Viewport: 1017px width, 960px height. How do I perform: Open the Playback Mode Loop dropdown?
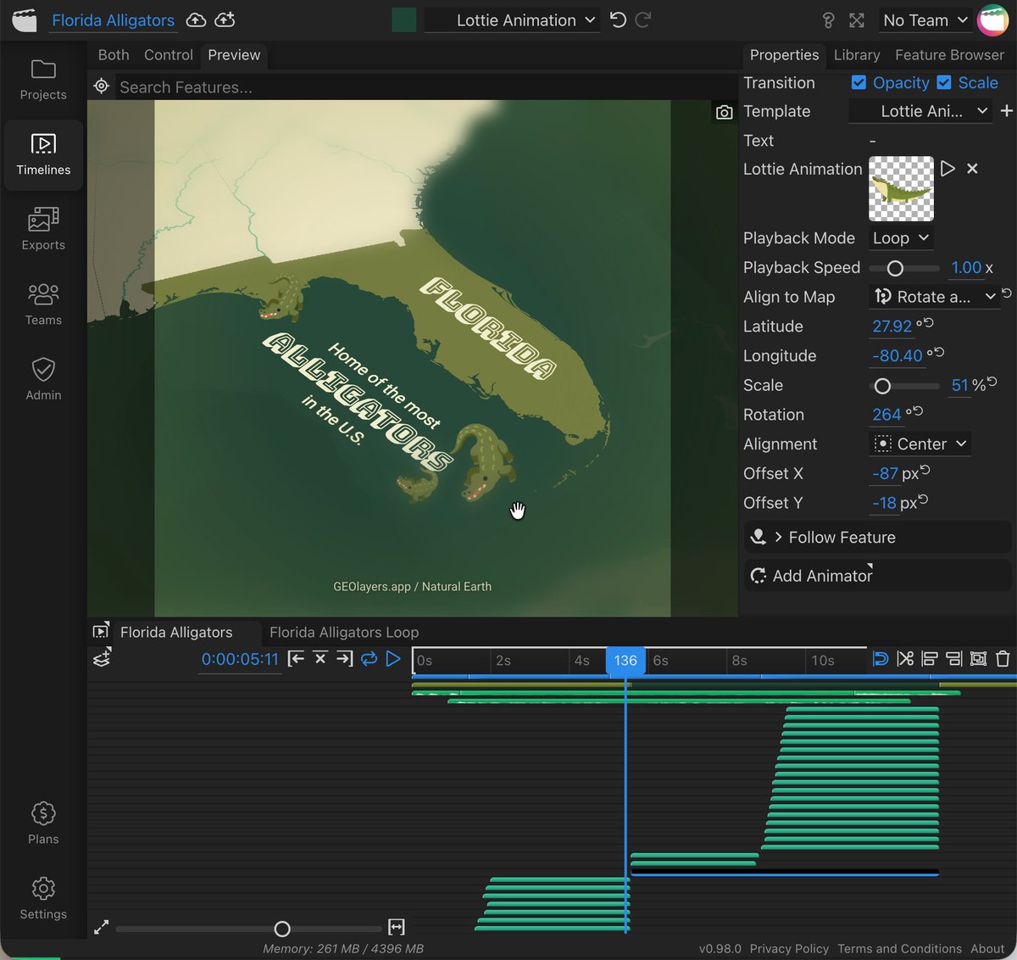pyautogui.click(x=901, y=238)
